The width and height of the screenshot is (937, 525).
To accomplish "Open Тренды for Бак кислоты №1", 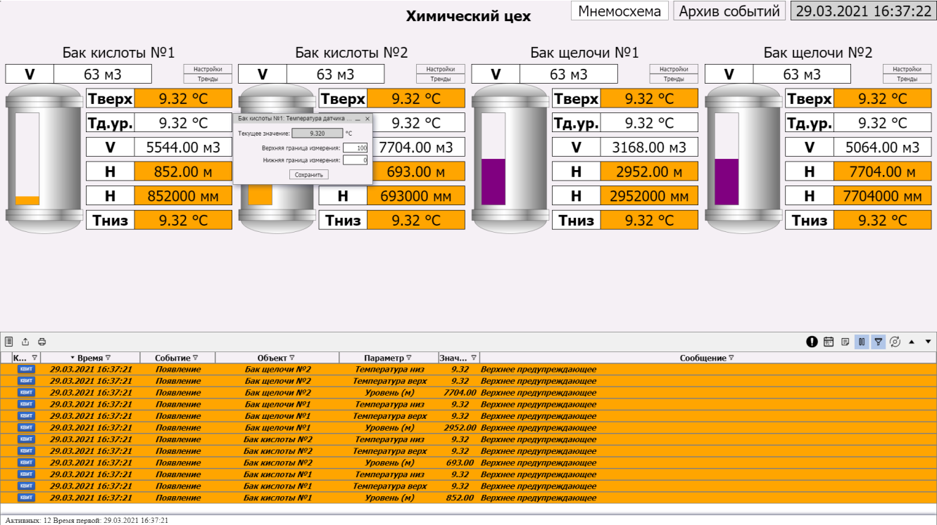I will [x=208, y=79].
